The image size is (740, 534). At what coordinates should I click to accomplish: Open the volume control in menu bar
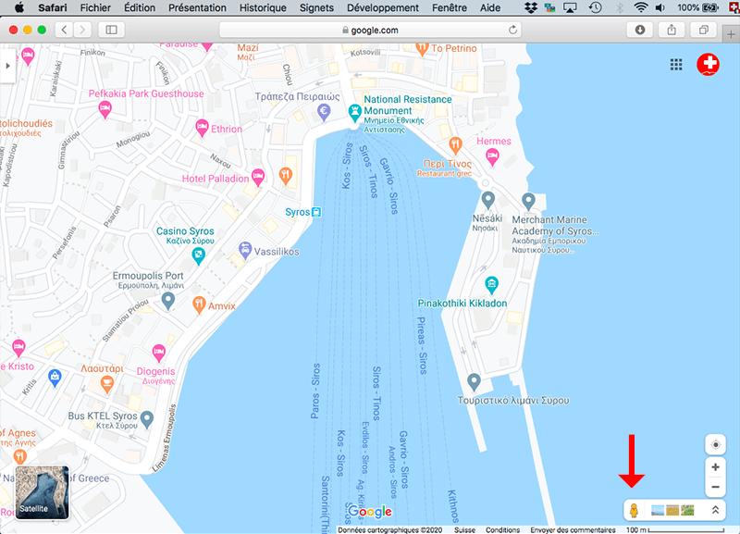pos(660,7)
